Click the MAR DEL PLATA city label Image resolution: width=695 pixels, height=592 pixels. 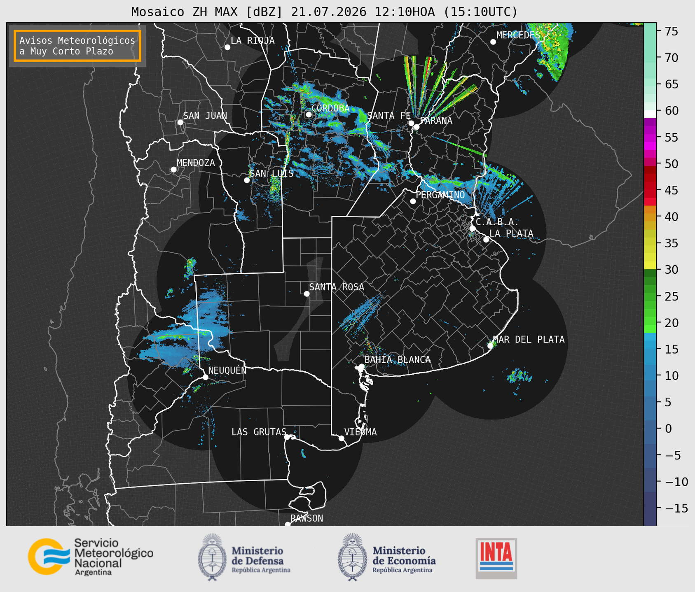point(529,340)
